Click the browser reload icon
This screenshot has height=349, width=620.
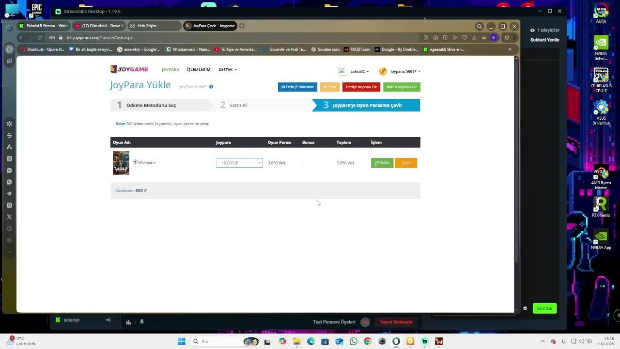40,38
